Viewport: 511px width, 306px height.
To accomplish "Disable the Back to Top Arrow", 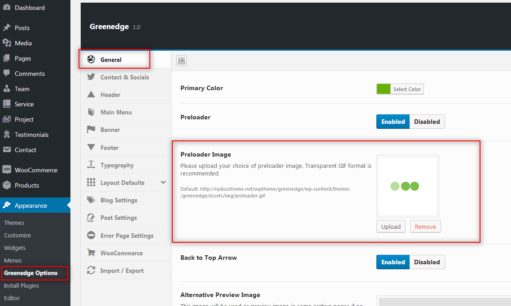I will [427, 262].
